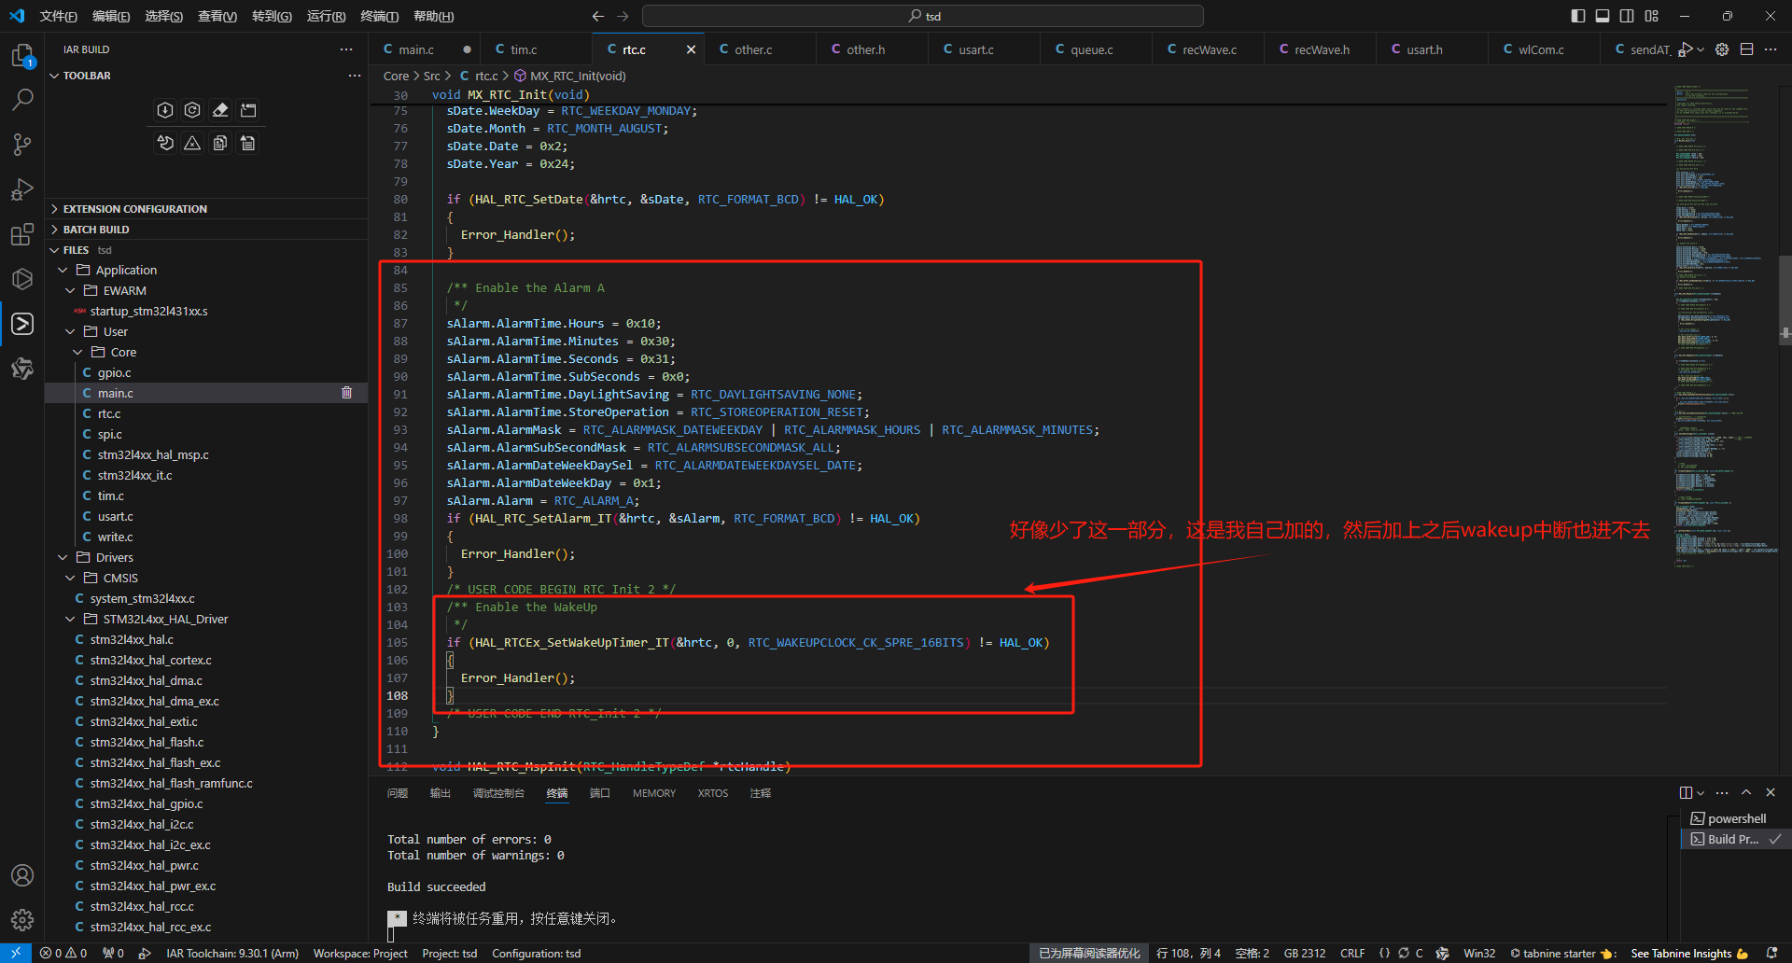Click the run code play icon

point(1686,49)
